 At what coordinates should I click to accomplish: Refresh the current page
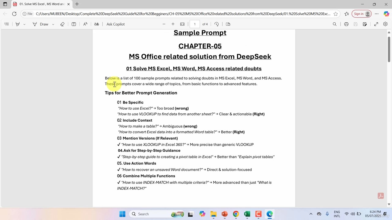(x=14, y=14)
